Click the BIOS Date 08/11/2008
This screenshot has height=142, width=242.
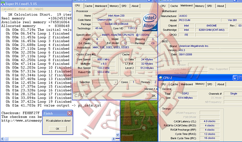[210, 54]
